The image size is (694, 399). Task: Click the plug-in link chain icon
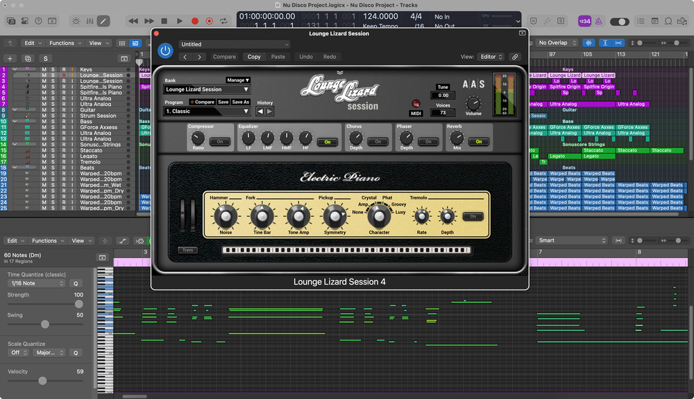[x=515, y=57]
